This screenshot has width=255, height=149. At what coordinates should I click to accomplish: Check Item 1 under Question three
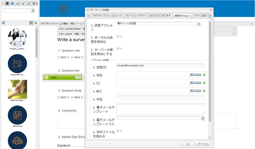(58, 97)
